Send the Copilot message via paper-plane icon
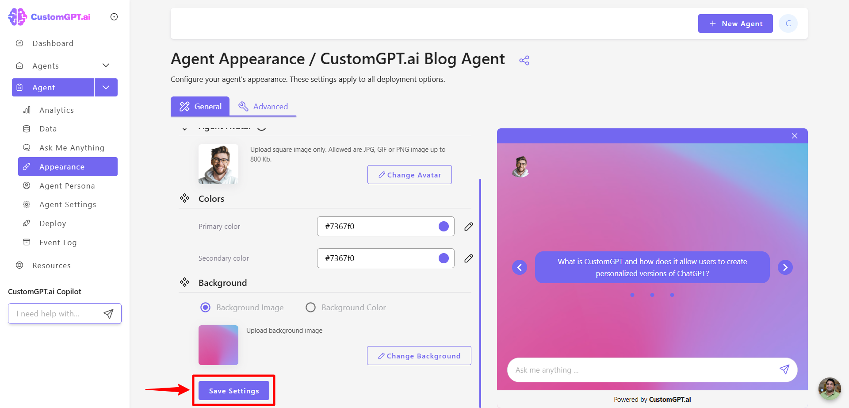Screen dimensions: 849x408 click(108, 314)
